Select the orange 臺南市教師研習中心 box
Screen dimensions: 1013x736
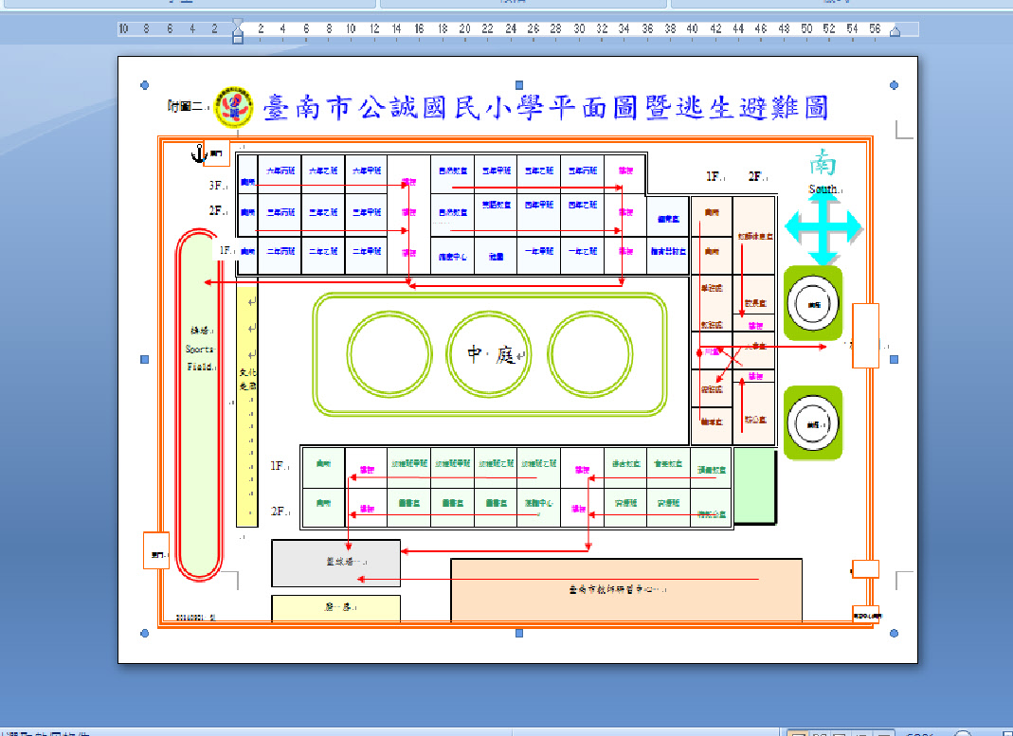pyautogui.click(x=625, y=591)
